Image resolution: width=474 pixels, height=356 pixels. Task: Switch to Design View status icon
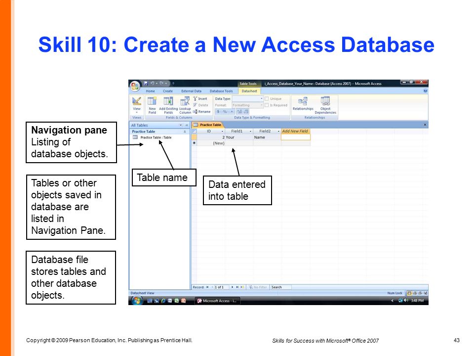click(x=426, y=293)
